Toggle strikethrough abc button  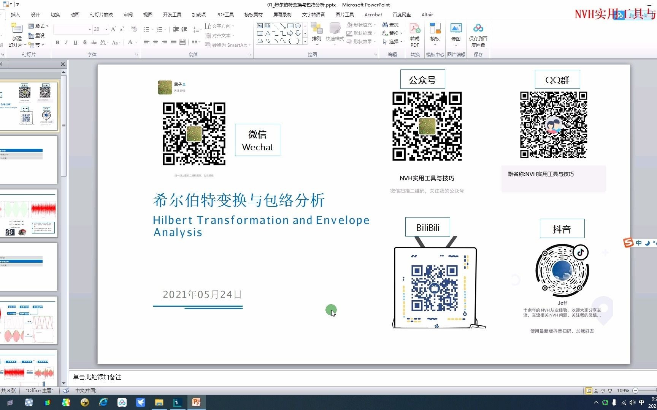94,42
